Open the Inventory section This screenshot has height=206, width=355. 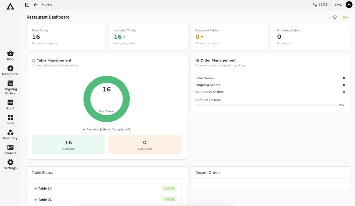point(10,133)
